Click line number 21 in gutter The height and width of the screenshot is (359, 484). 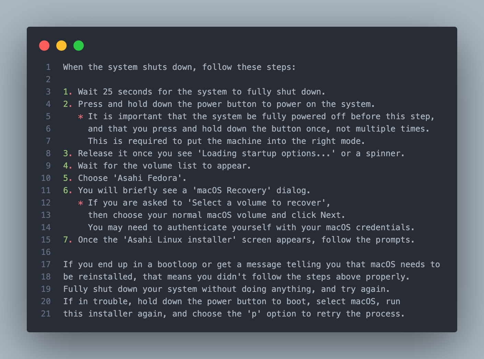click(46, 314)
